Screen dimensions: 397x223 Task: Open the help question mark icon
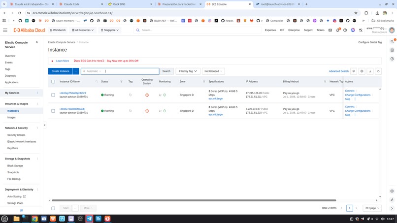coord(345,30)
